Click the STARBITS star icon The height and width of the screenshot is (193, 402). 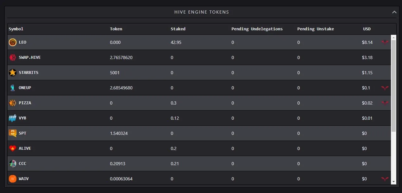pyautogui.click(x=13, y=73)
